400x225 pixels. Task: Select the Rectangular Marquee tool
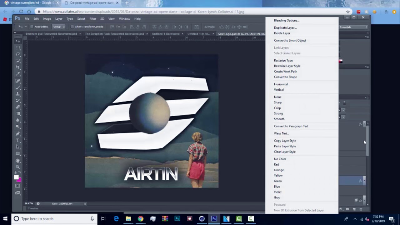click(18, 47)
